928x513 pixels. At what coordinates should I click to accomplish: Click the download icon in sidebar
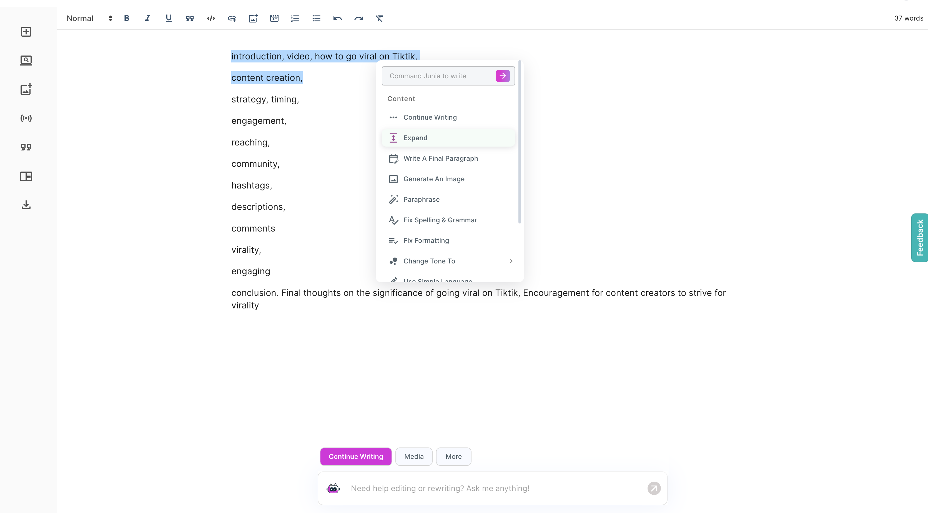(x=26, y=205)
